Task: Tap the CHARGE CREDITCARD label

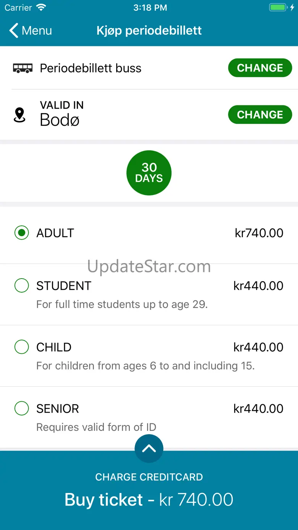Action: [x=149, y=477]
